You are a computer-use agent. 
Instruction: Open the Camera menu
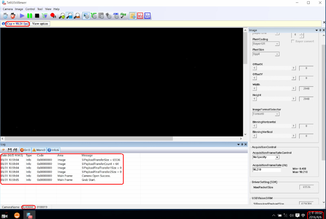(x=7, y=9)
